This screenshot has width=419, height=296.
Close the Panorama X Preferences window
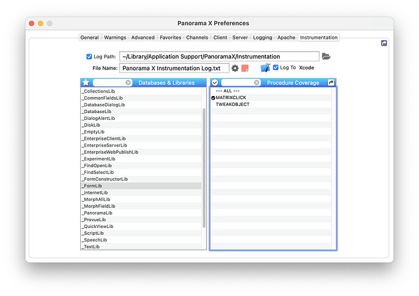[x=32, y=24]
